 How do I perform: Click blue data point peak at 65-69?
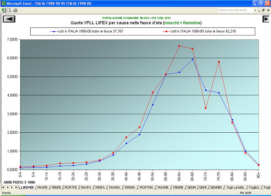tap(192, 59)
